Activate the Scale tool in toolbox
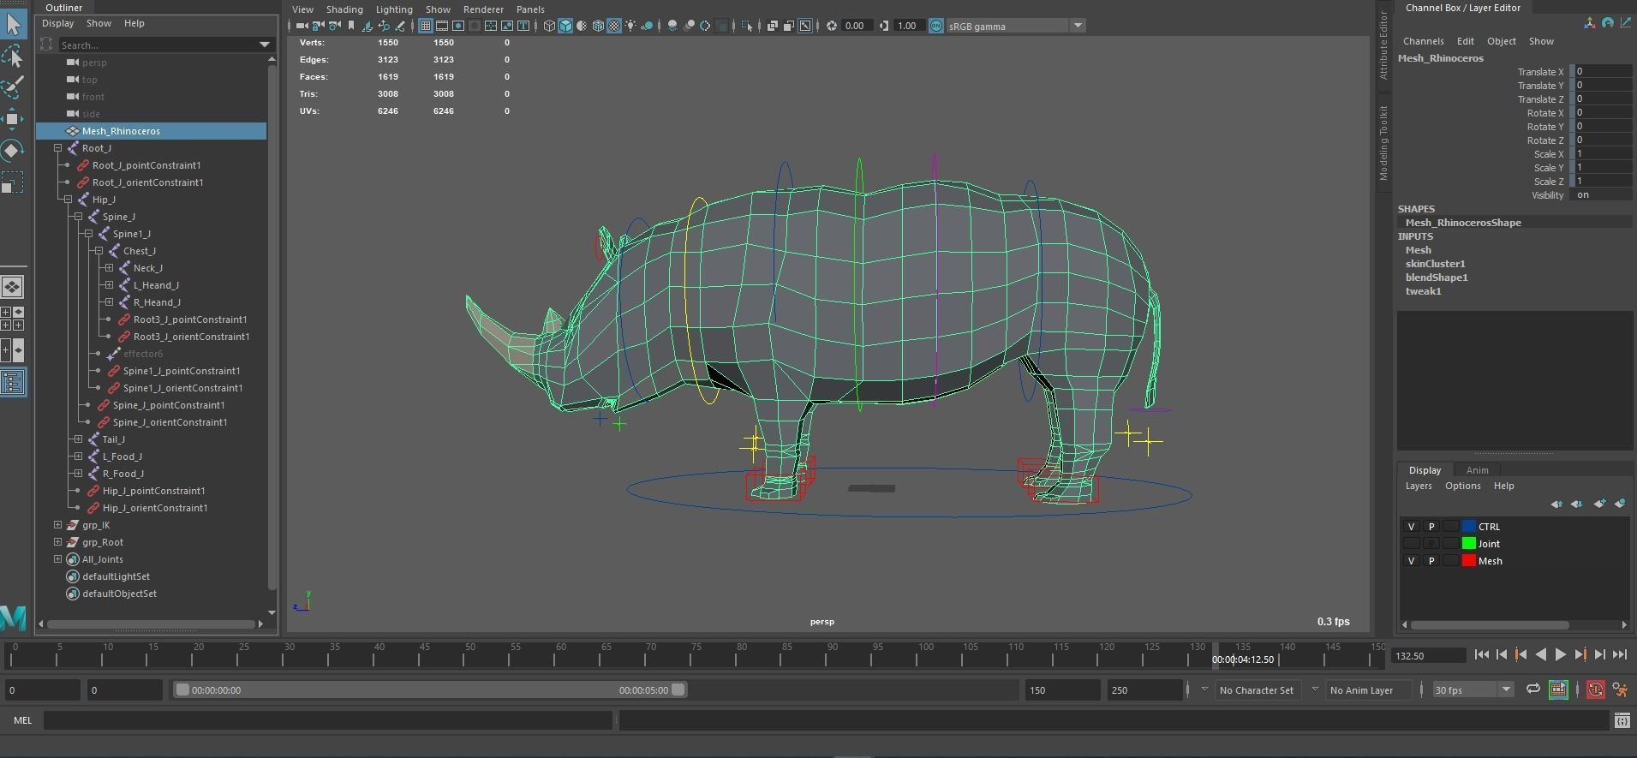 (13, 182)
